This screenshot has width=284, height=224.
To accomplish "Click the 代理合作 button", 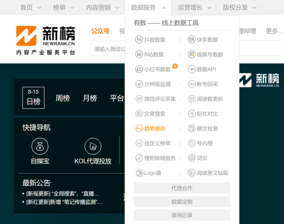I will click(182, 188).
